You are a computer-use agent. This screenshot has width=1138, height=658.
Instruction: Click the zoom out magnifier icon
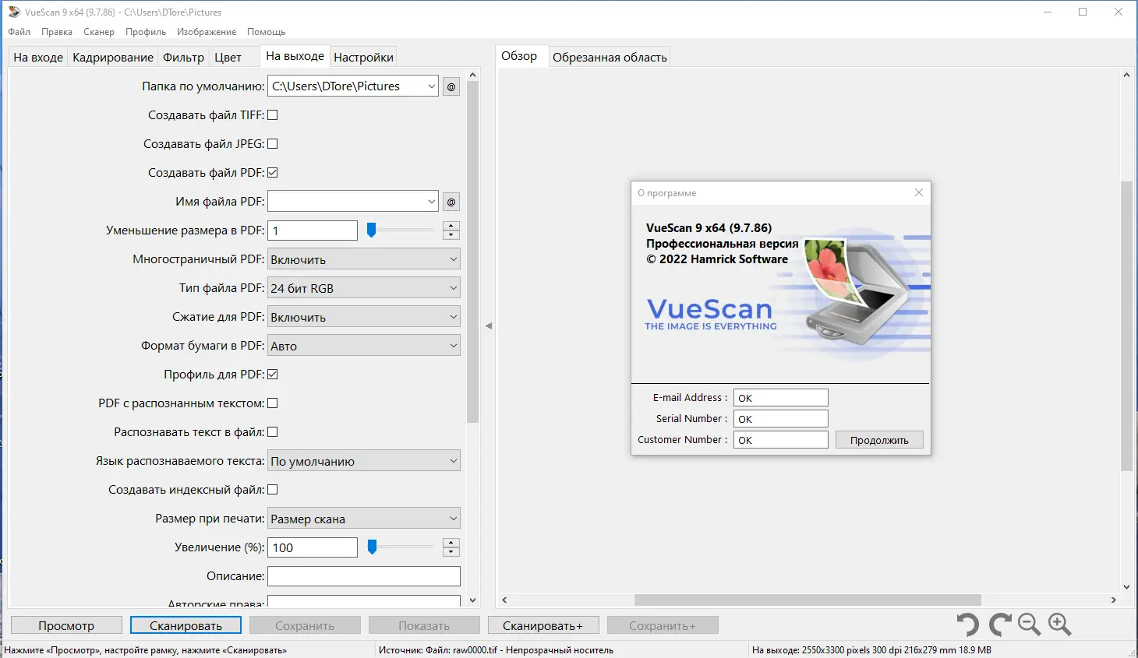click(1029, 625)
